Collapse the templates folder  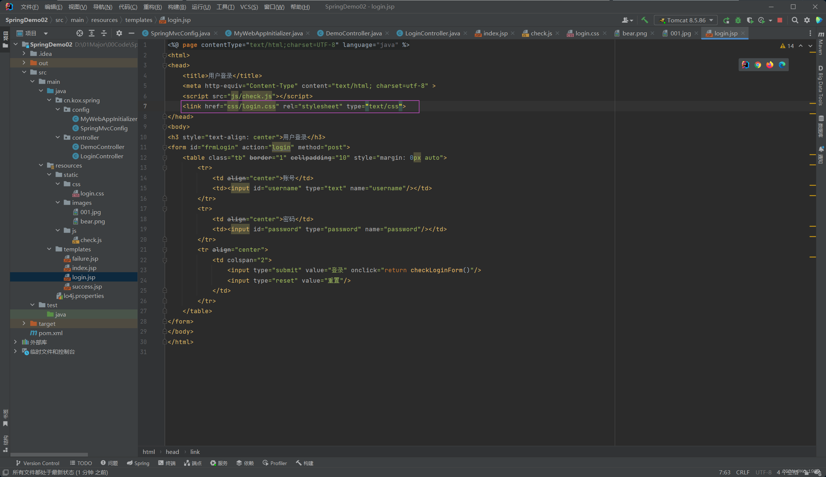pos(49,249)
